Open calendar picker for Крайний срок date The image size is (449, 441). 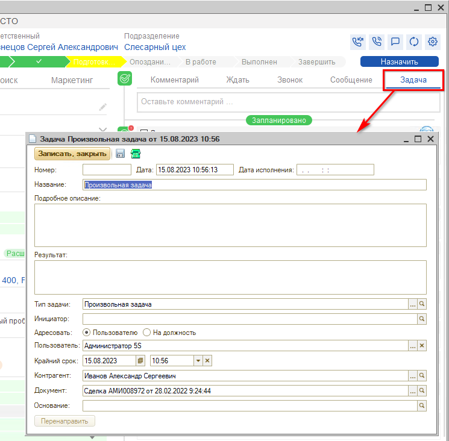click(x=141, y=360)
